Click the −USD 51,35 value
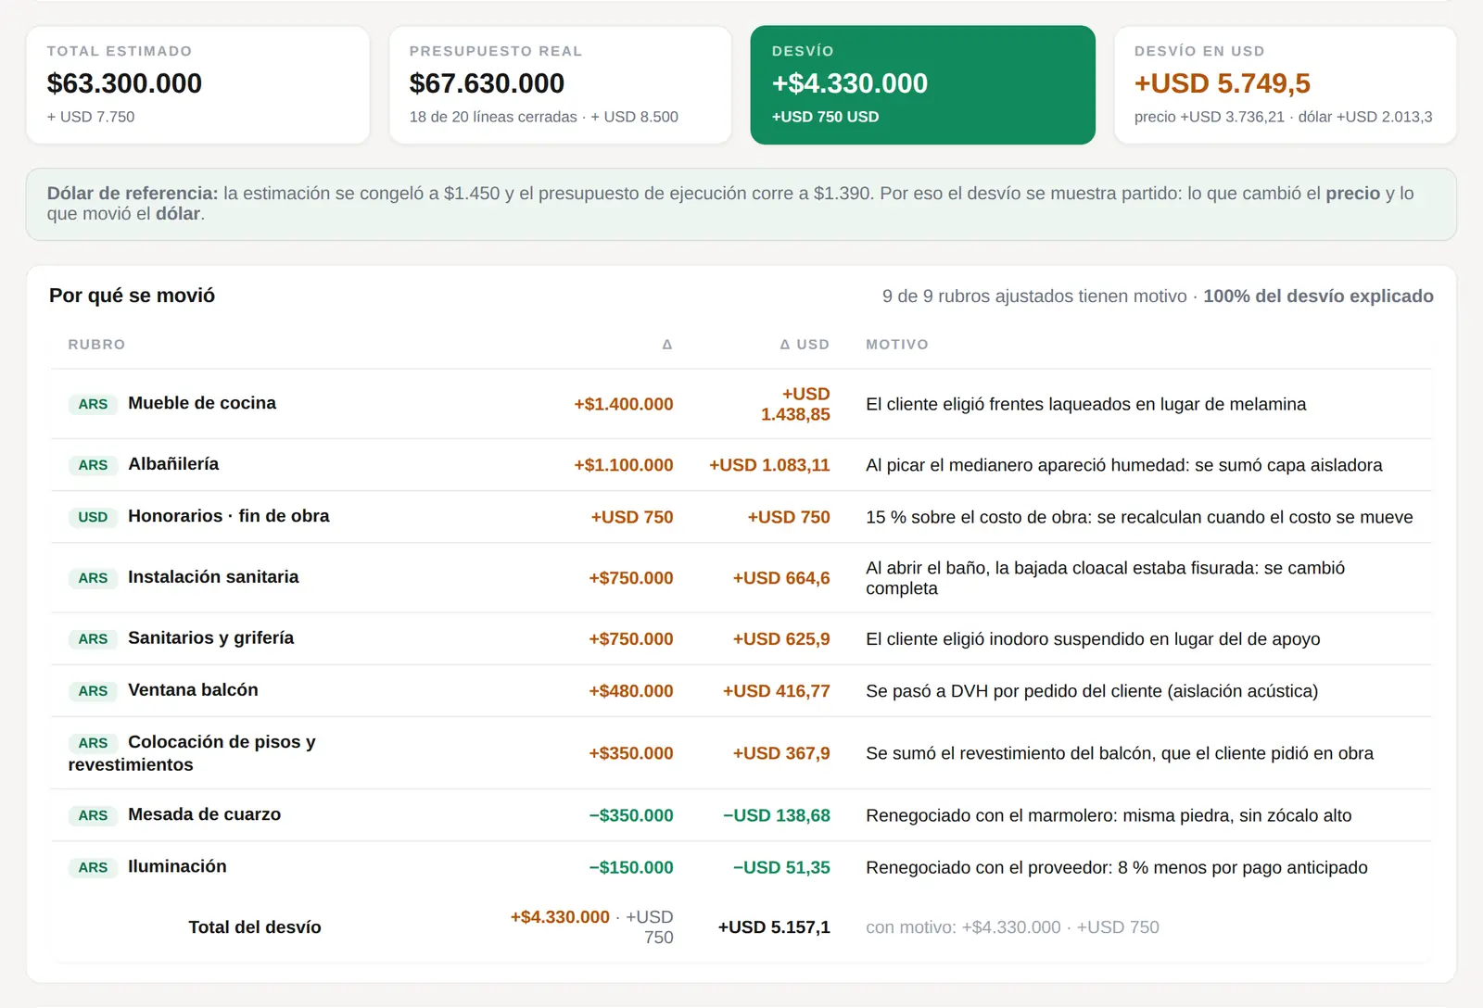 tap(781, 867)
